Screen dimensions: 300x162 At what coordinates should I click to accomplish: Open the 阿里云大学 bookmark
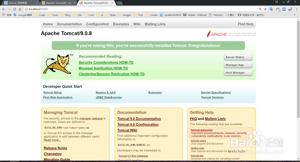[251, 15]
